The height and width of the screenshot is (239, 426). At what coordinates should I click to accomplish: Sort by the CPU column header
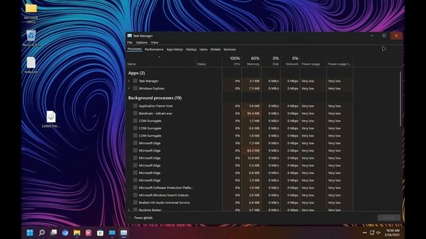(232, 61)
